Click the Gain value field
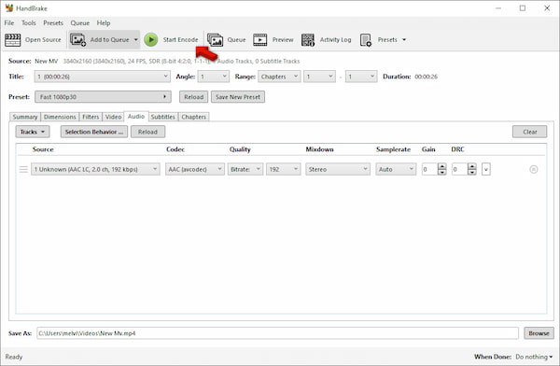The height and width of the screenshot is (366, 560). point(429,169)
